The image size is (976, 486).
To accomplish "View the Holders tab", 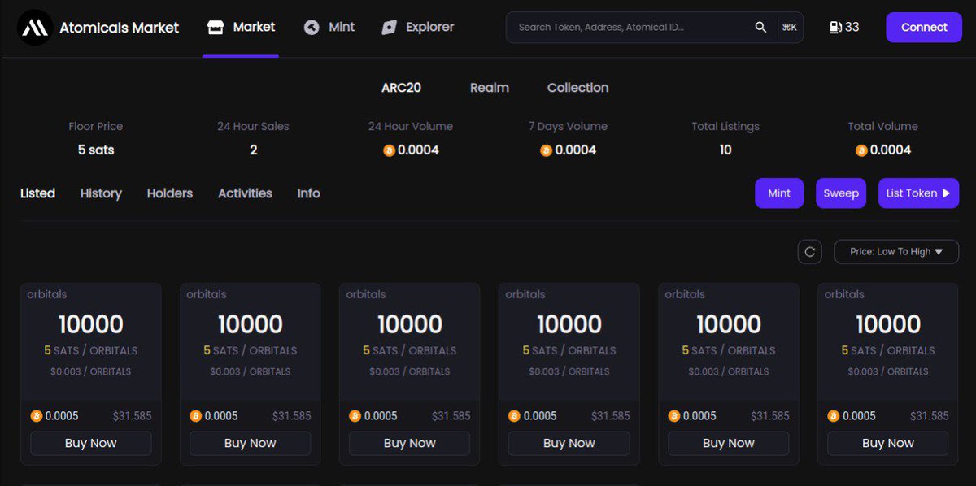I will click(170, 193).
